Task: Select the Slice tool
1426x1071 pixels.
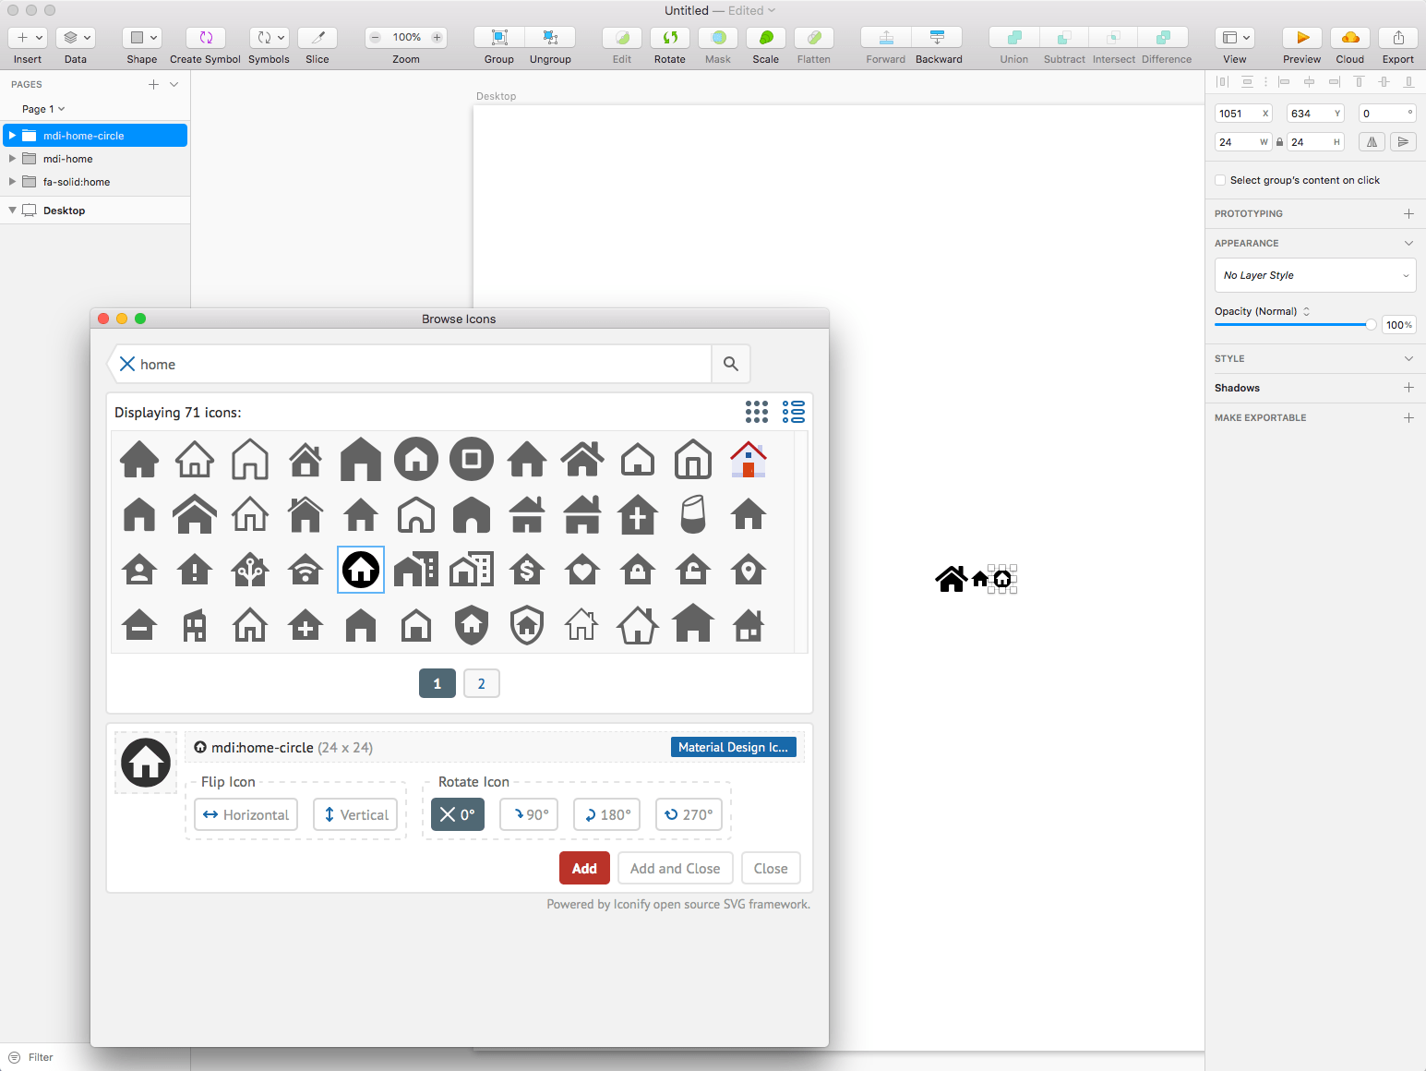Action: pyautogui.click(x=318, y=38)
